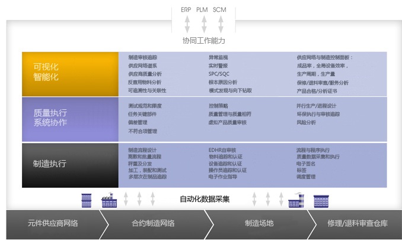
Task: Click 供应商质量分析 item
Action: coord(145,74)
